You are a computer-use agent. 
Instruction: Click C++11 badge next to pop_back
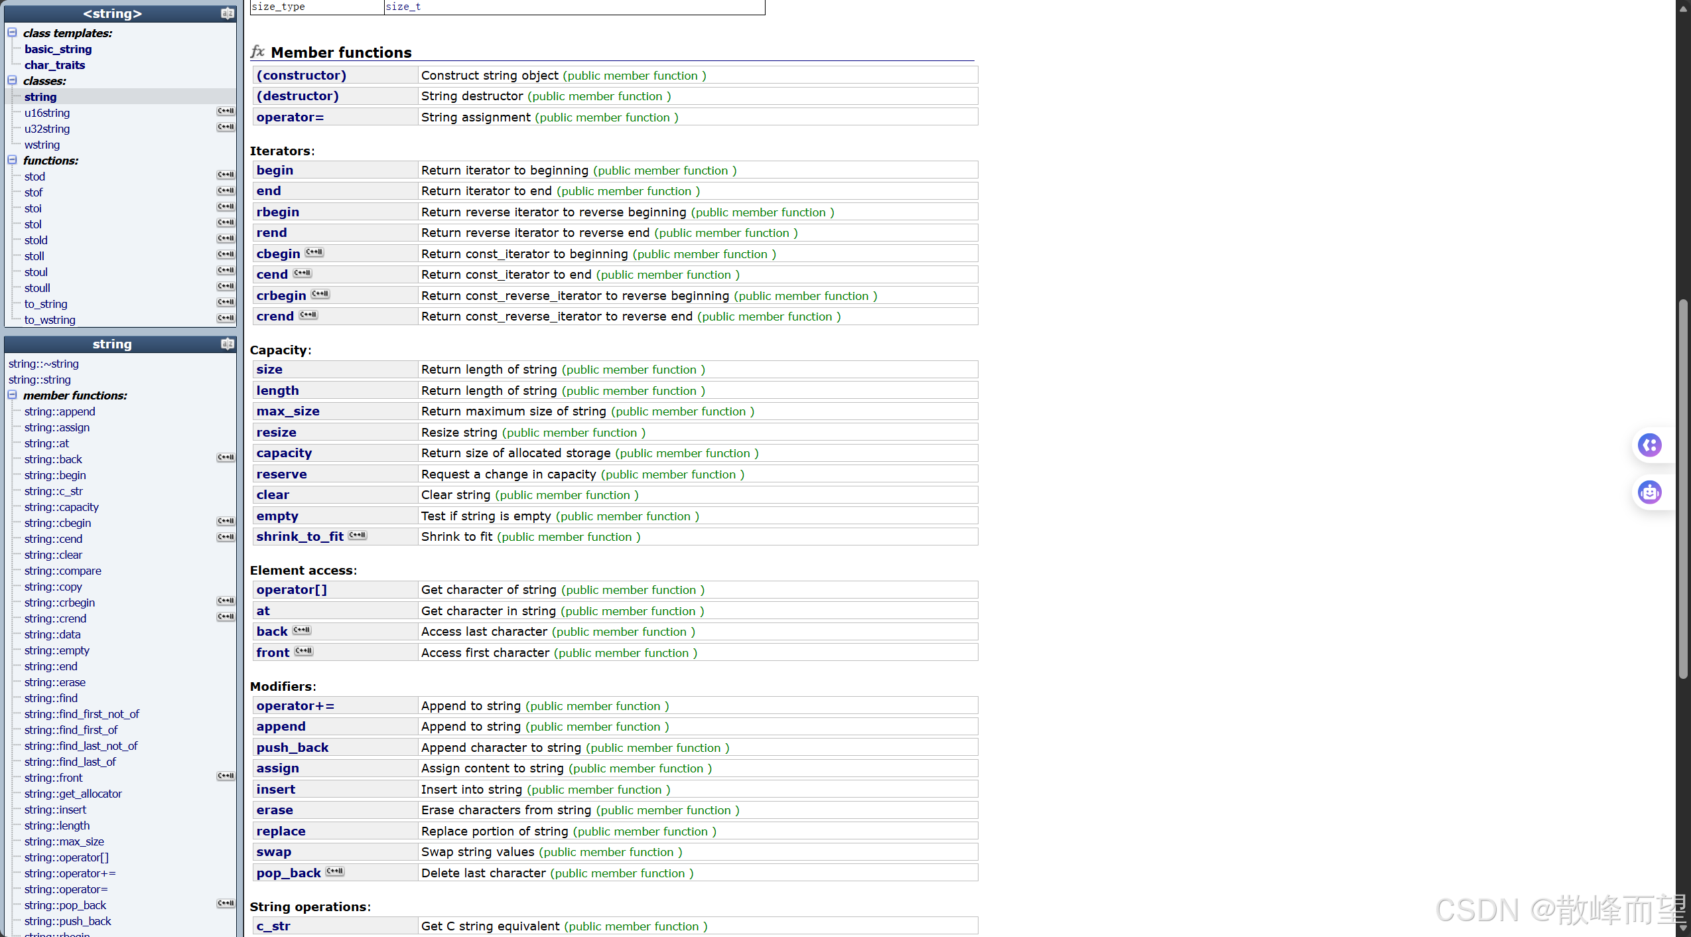[335, 871]
